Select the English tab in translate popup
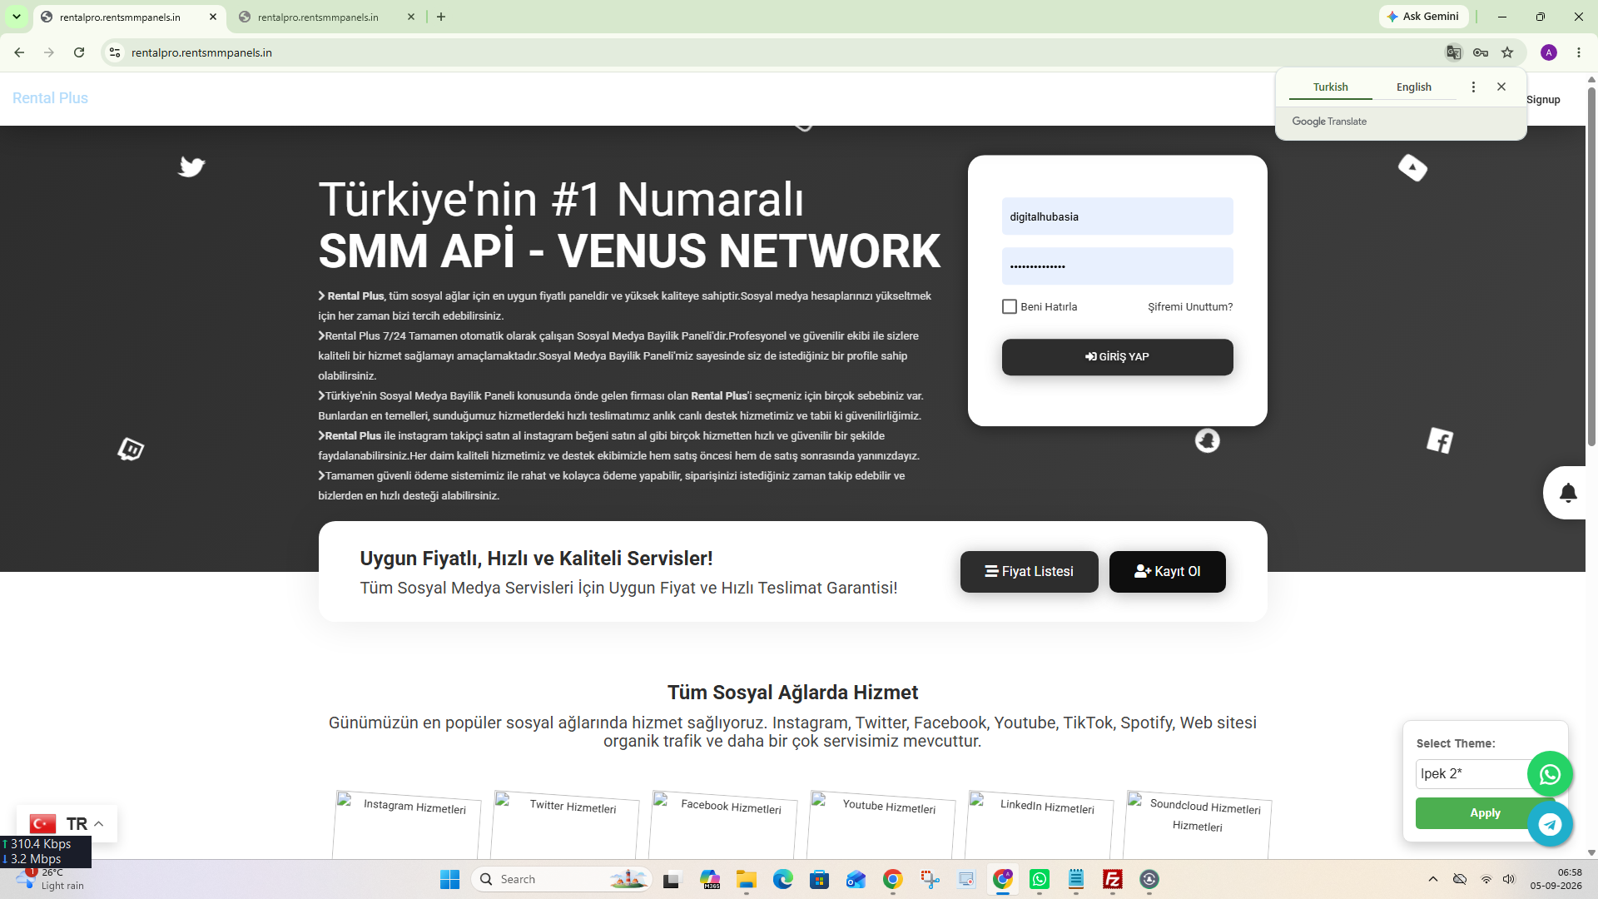Screen dimensions: 1598x899 click(x=1413, y=87)
